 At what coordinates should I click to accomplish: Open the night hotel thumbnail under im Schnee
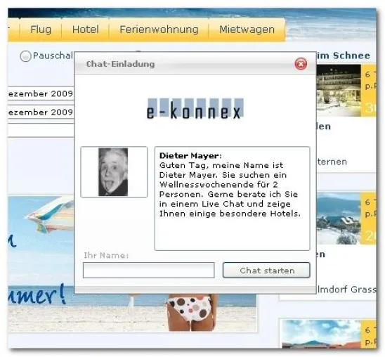pyautogui.click(x=339, y=91)
